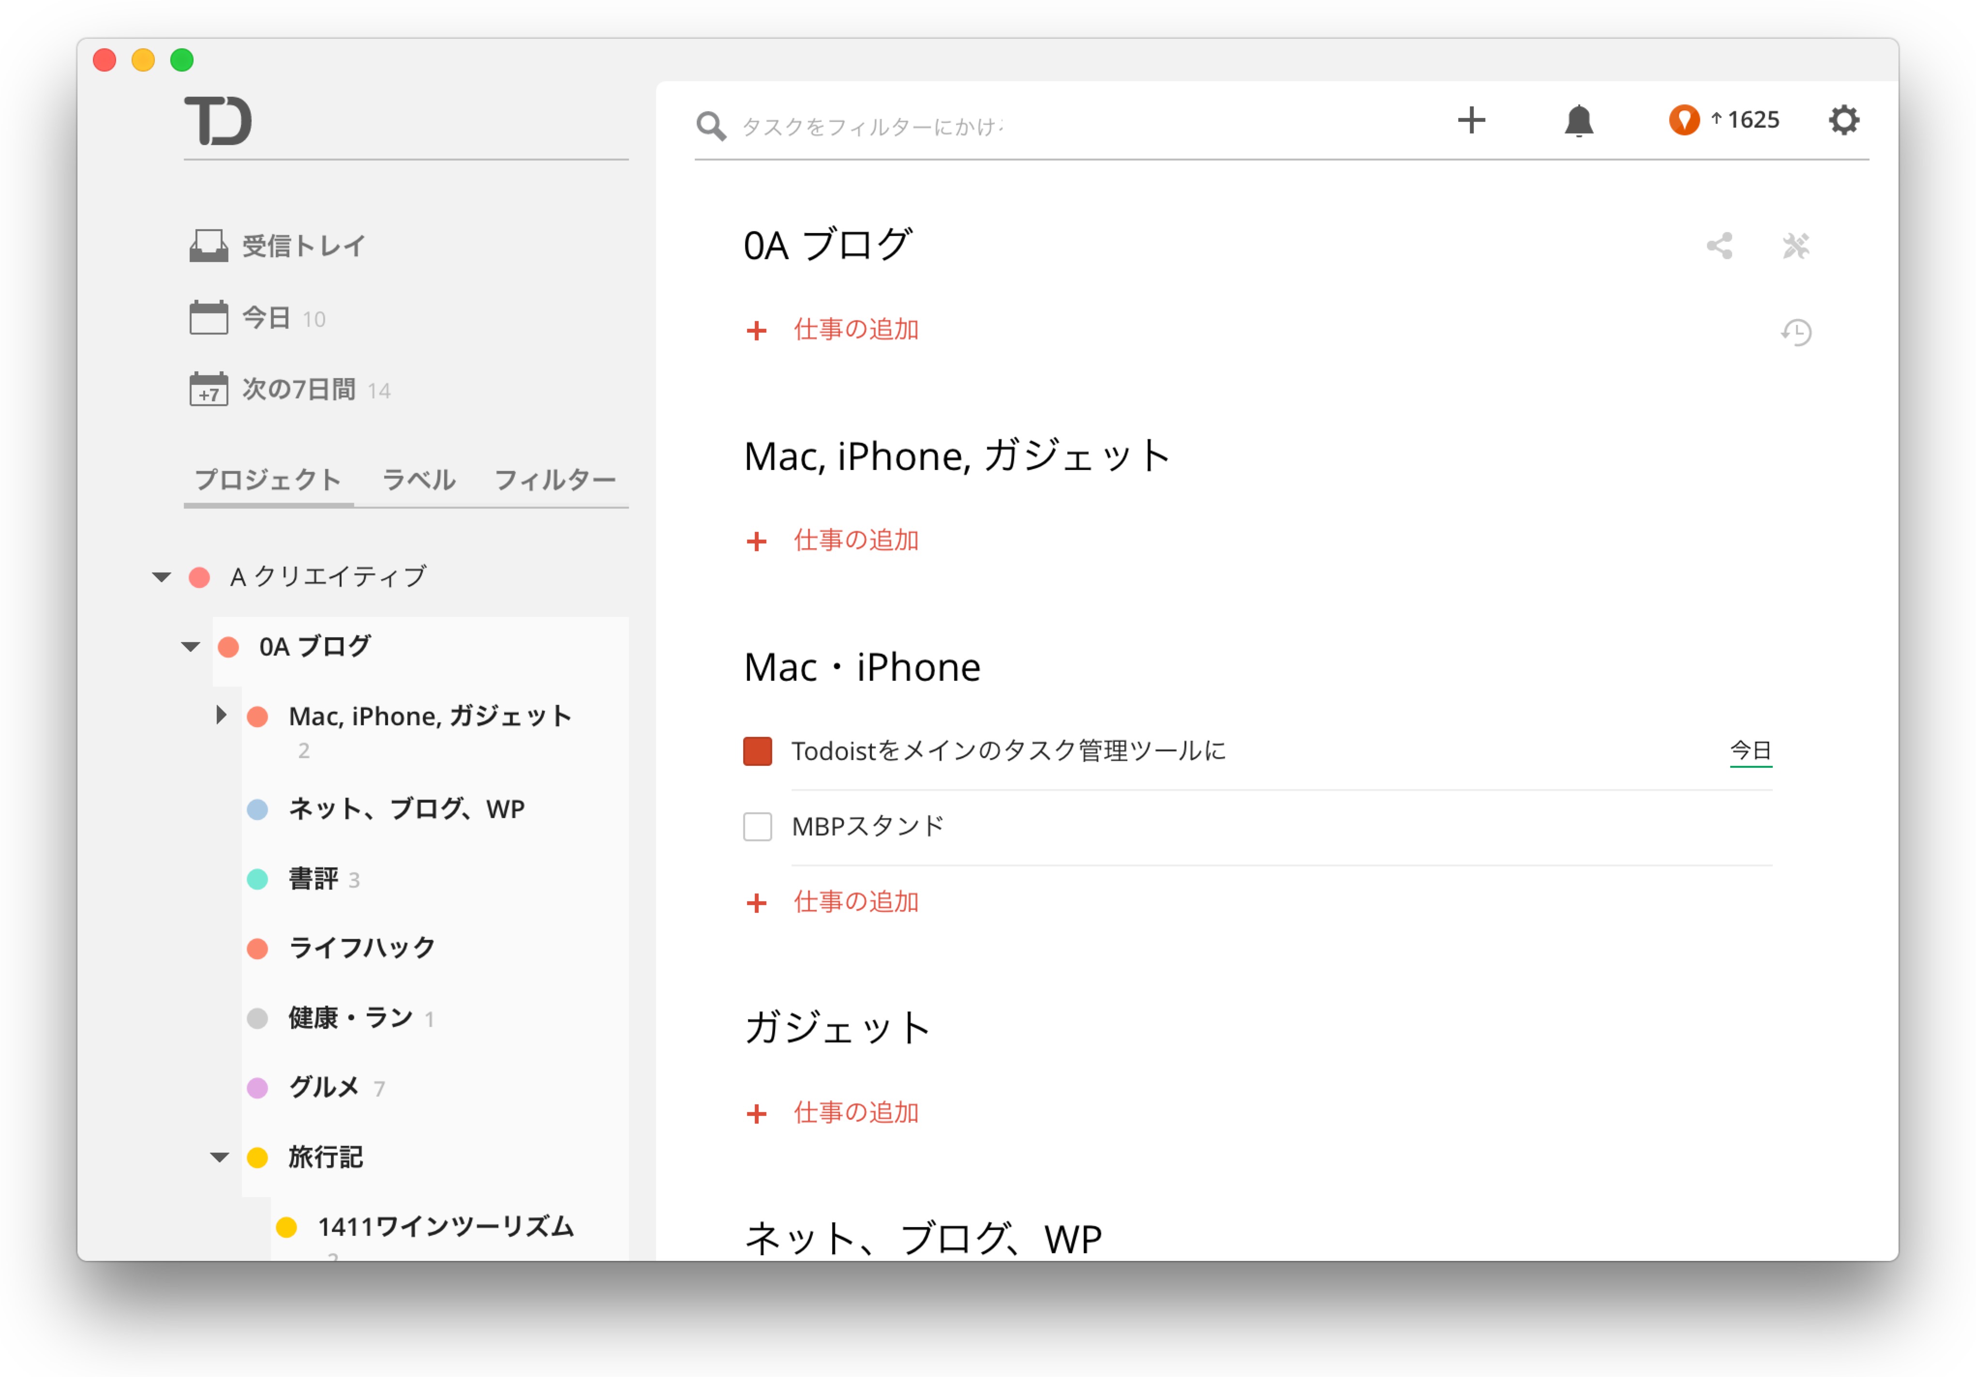Open the notifications bell

(x=1578, y=120)
